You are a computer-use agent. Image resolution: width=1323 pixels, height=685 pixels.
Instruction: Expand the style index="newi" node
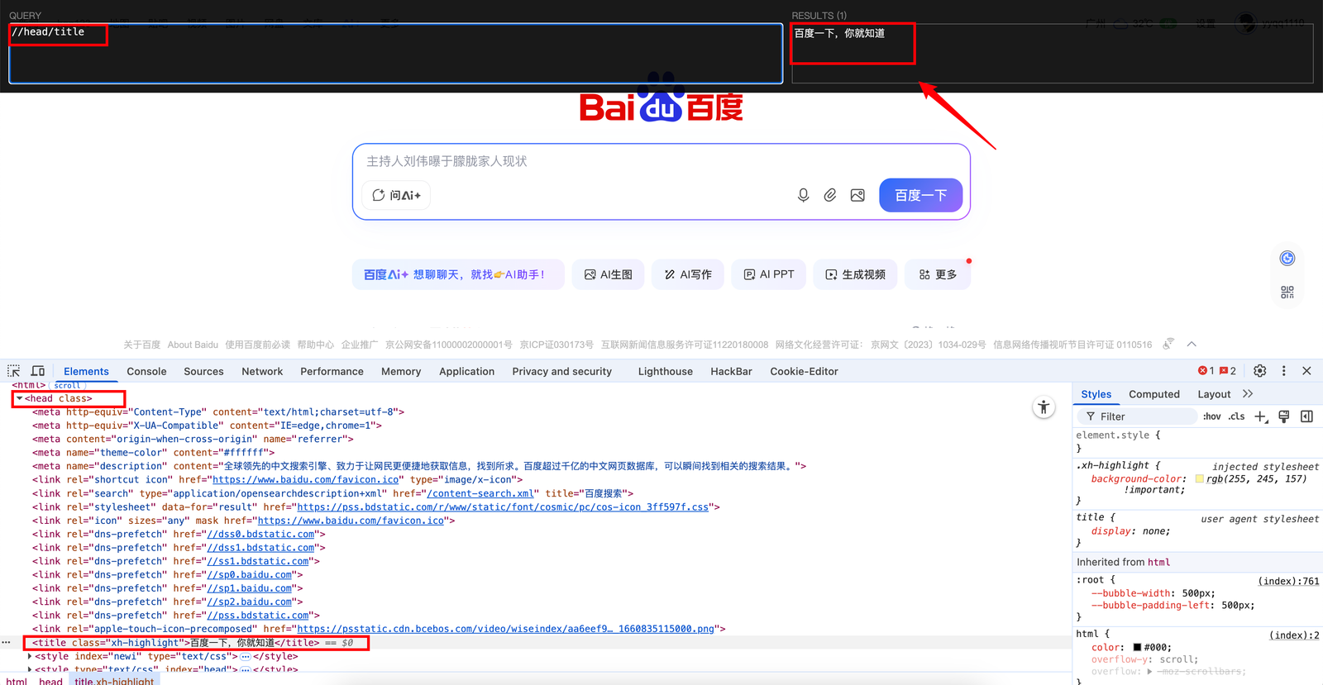click(x=30, y=656)
